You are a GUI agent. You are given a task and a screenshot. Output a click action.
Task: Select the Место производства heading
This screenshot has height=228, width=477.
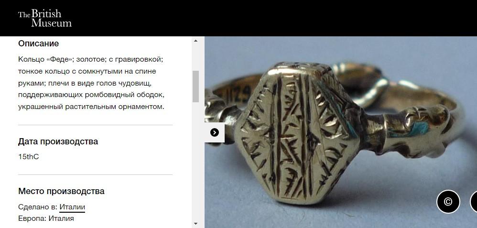point(61,191)
